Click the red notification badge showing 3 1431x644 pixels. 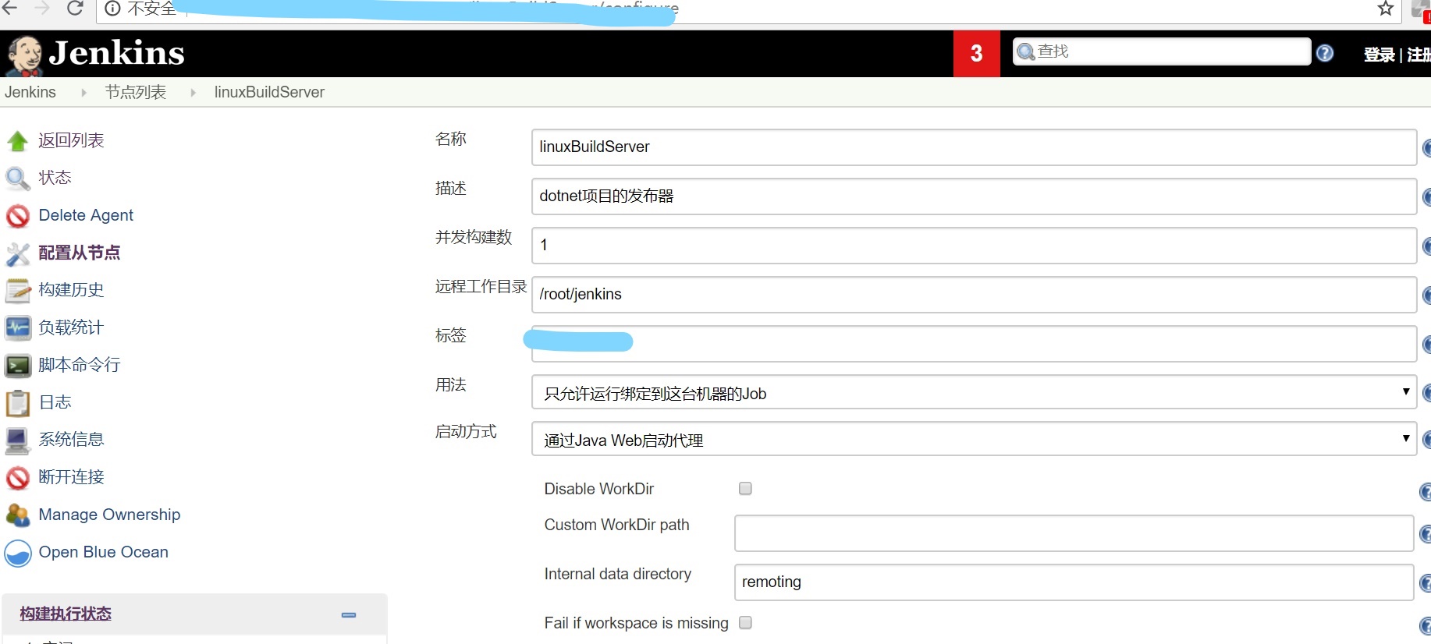point(976,54)
